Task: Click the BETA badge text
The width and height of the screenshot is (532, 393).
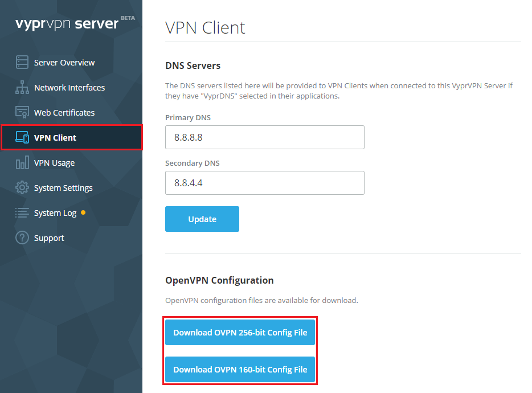Action: click(128, 18)
